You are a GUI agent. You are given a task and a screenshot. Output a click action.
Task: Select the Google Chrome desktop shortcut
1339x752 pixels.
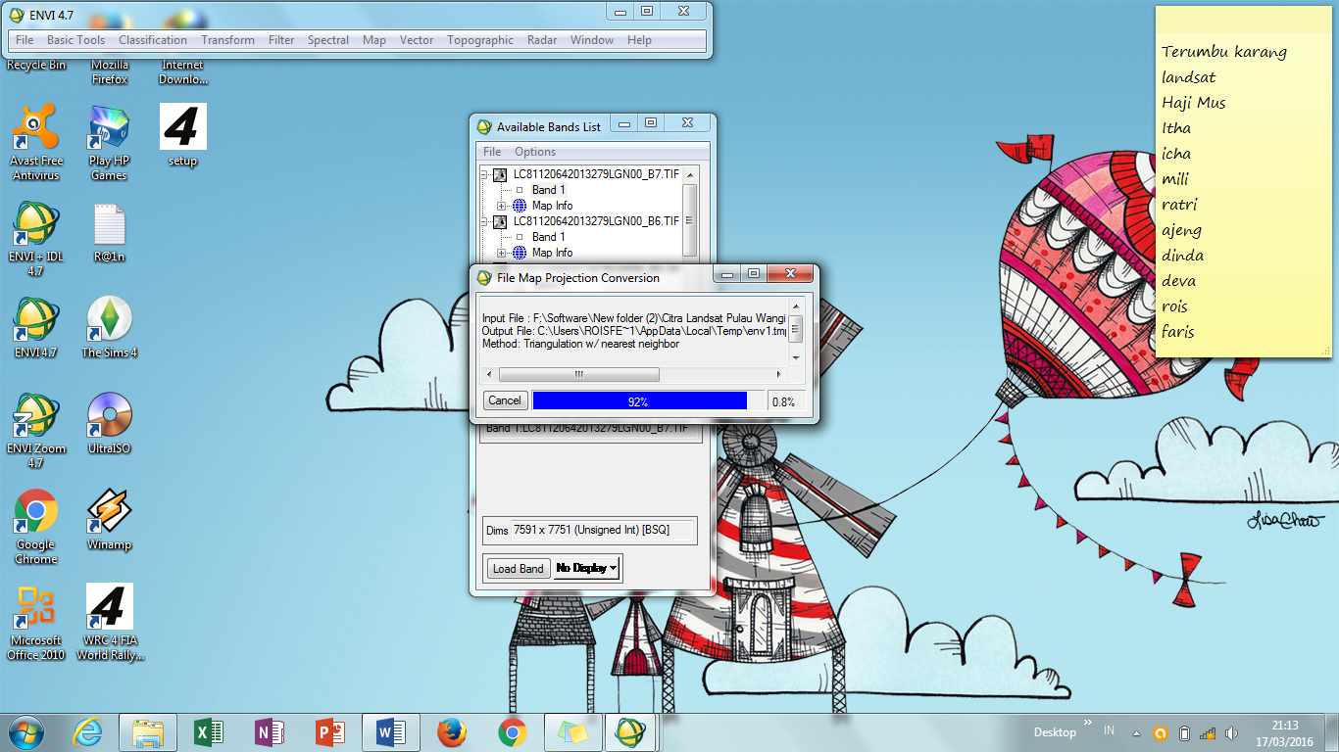pyautogui.click(x=36, y=527)
